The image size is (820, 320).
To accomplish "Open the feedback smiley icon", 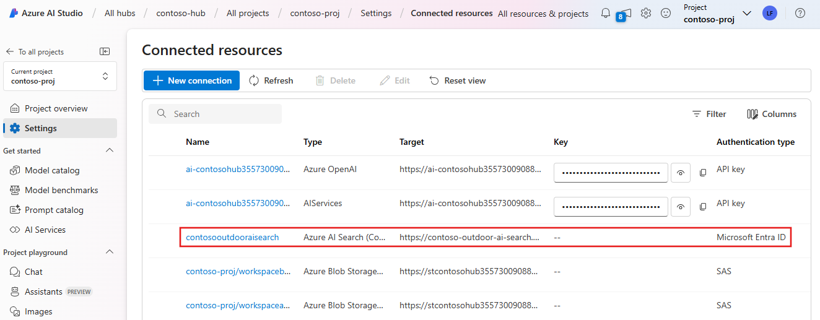I will coord(666,13).
